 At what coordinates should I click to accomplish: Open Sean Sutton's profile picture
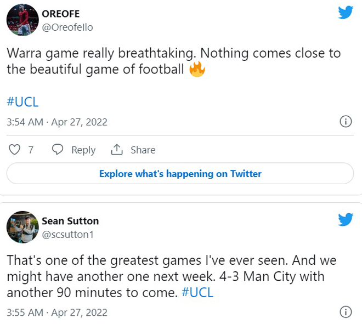coord(22,227)
